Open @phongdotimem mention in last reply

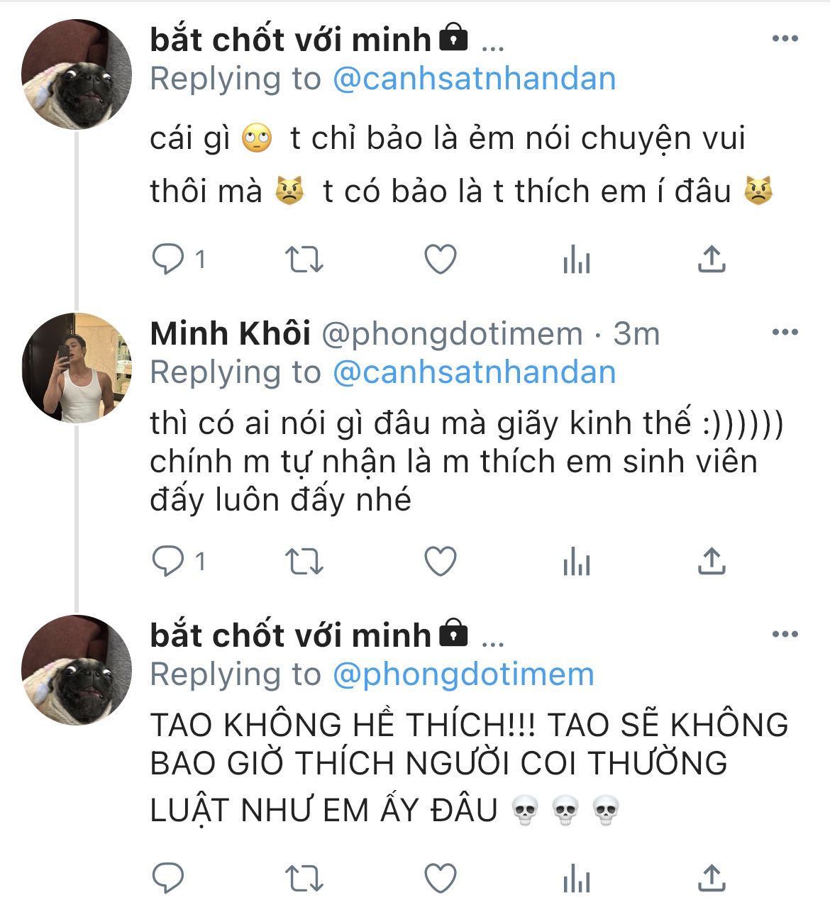pyautogui.click(x=463, y=674)
